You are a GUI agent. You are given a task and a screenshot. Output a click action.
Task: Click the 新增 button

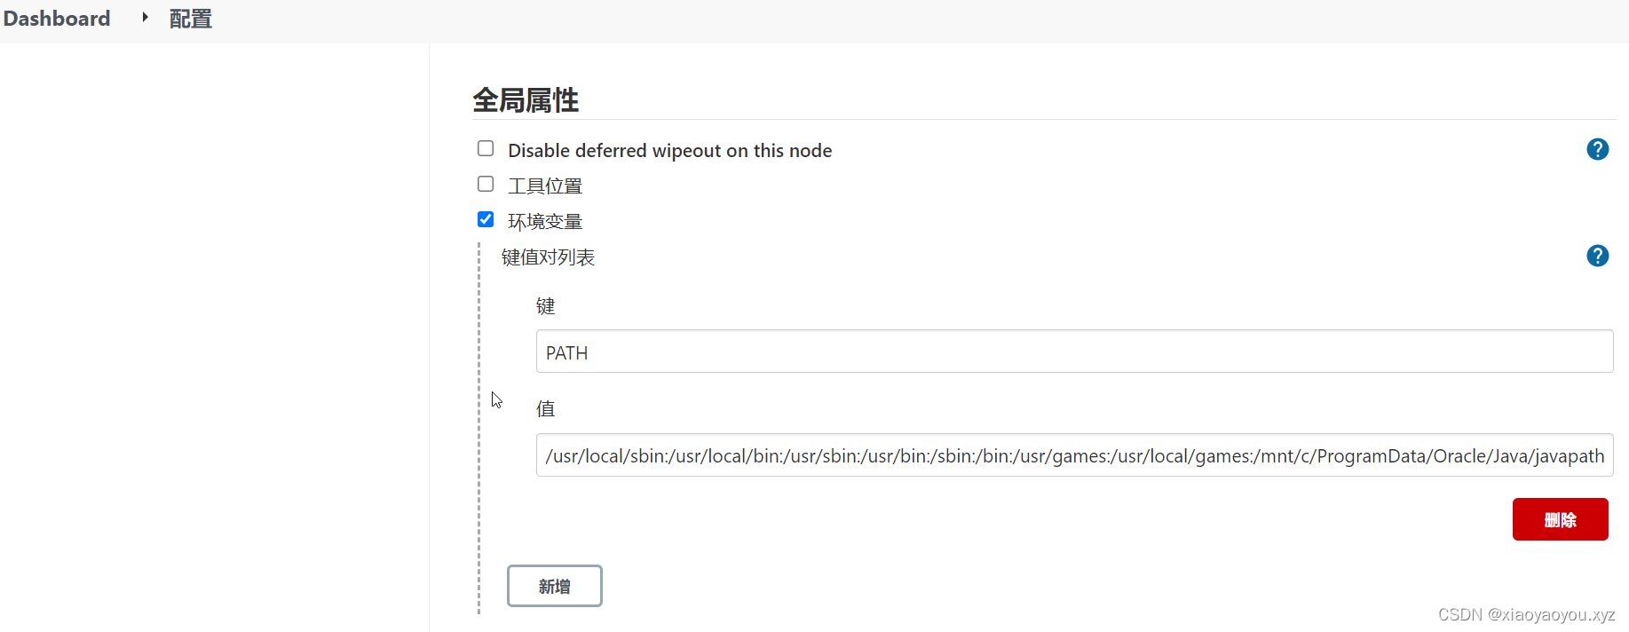point(554,586)
